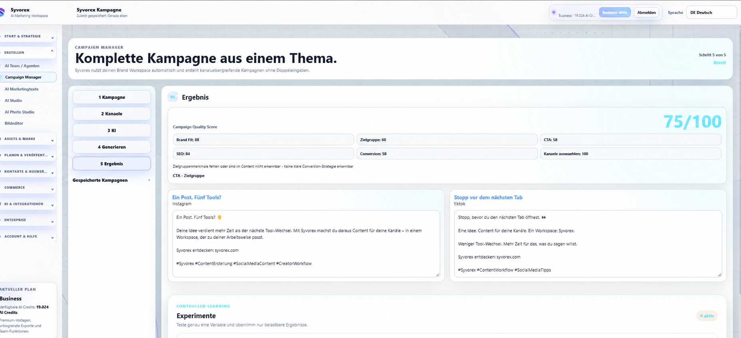The image size is (741, 338).
Task: Click inside the TikTok post text area
Action: click(x=588, y=244)
